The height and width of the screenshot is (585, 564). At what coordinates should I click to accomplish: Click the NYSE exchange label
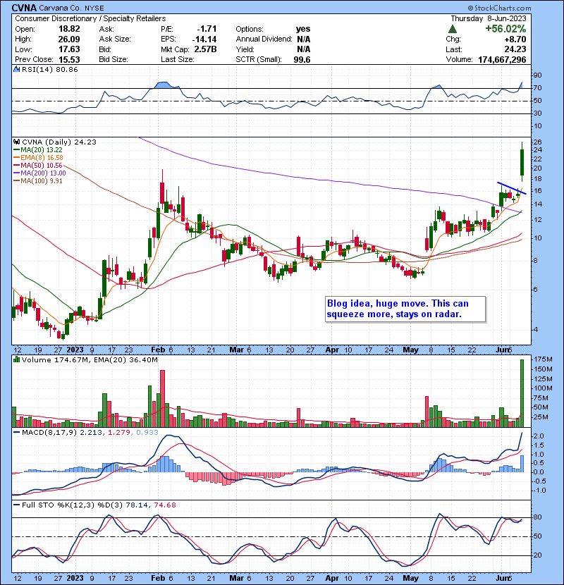tap(94, 8)
